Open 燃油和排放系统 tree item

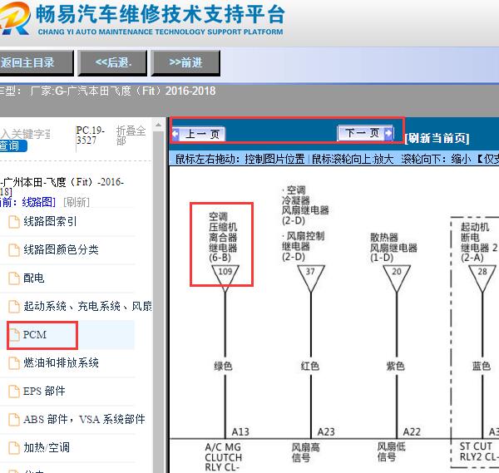pos(61,363)
